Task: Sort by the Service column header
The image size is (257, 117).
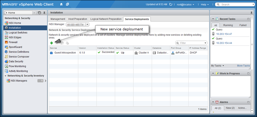Action: 63,48
